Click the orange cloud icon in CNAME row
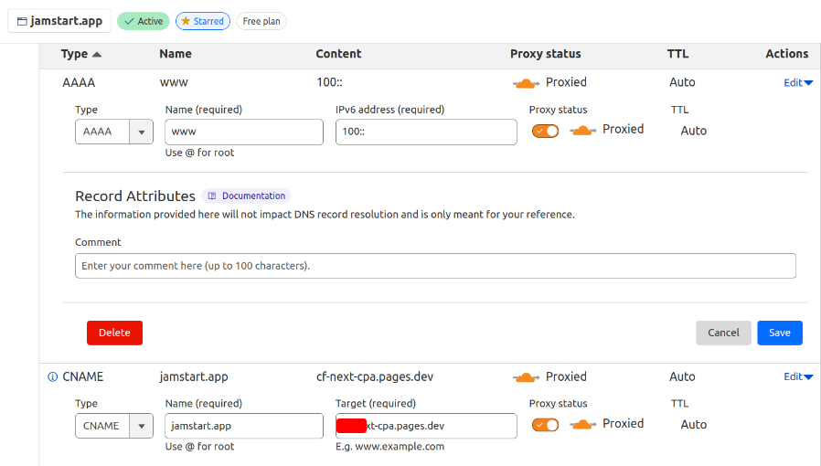The height and width of the screenshot is (466, 821). click(x=526, y=377)
